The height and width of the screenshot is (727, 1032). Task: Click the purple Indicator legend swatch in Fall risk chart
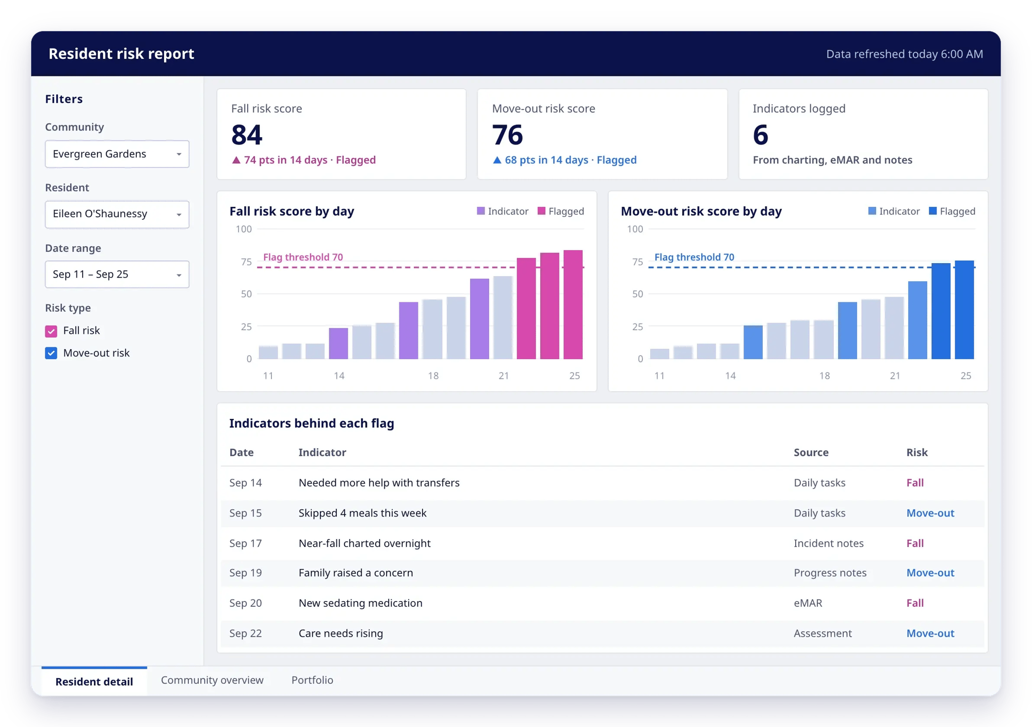click(x=481, y=211)
